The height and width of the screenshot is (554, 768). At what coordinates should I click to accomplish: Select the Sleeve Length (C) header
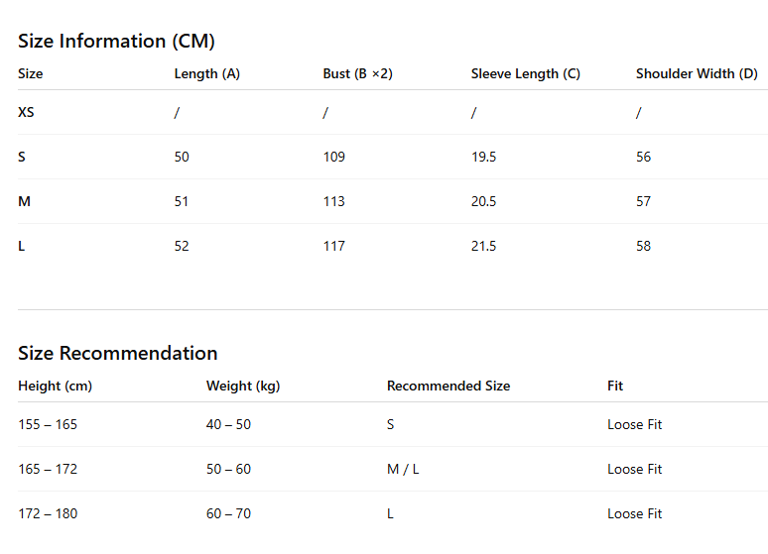coord(526,74)
